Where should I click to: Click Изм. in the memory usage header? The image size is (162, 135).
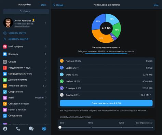pos(156,5)
